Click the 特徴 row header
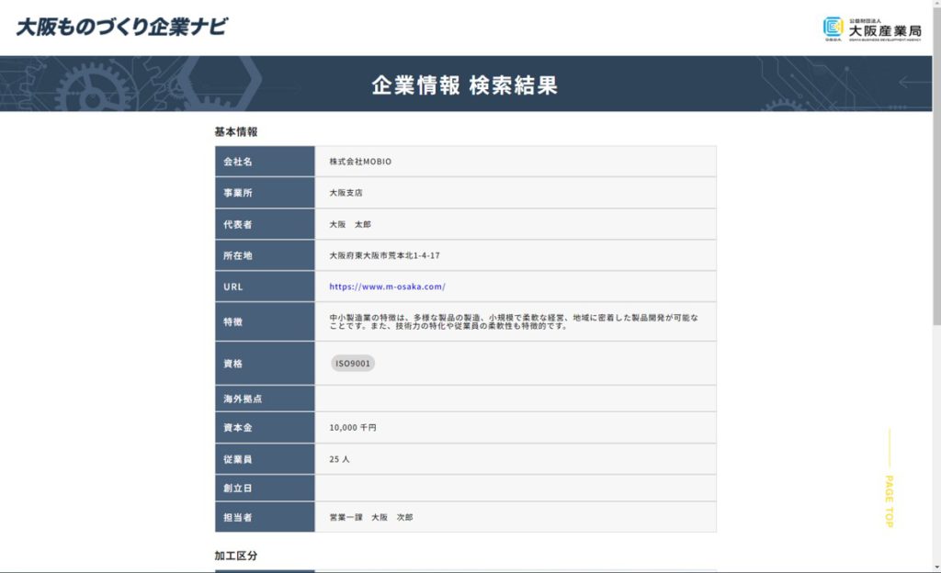 [x=265, y=322]
